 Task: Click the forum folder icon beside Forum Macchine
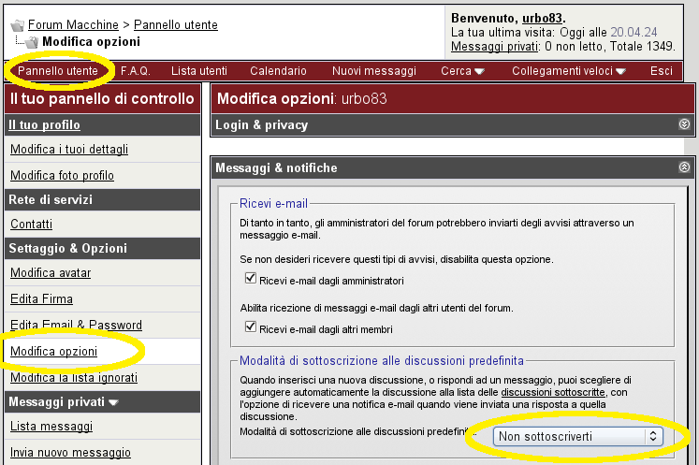[x=17, y=24]
